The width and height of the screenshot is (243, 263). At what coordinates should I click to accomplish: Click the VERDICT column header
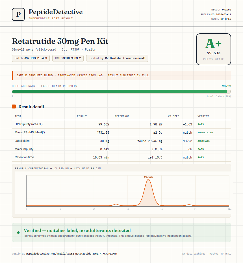pyautogui.click(x=203, y=116)
